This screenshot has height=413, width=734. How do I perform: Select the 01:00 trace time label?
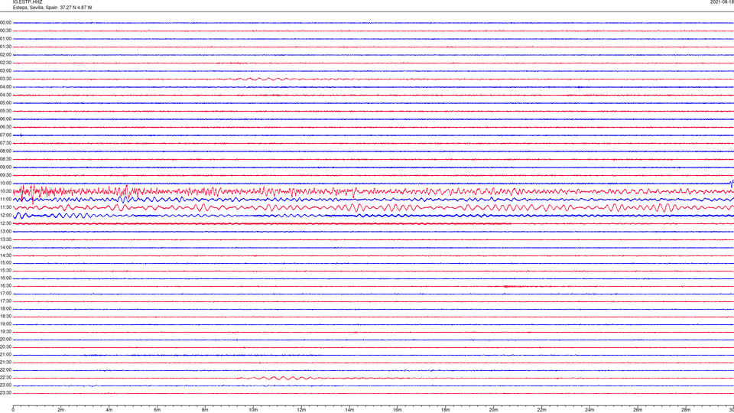tap(5, 39)
